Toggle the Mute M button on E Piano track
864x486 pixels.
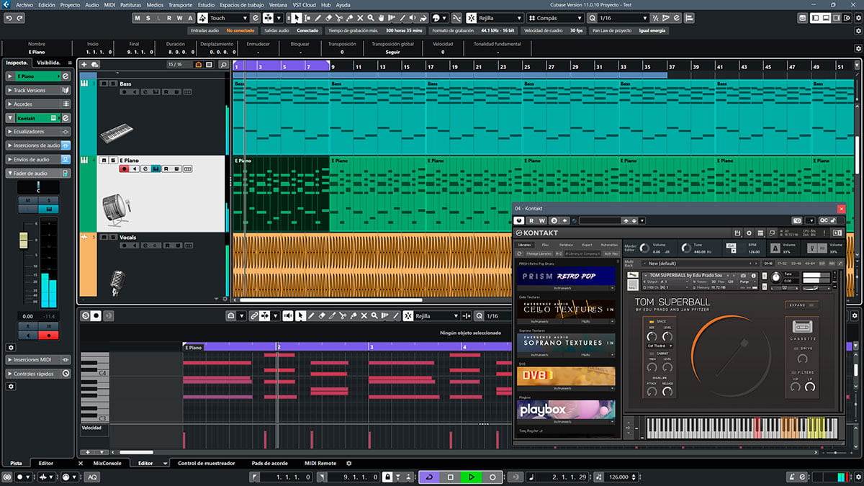[x=104, y=160]
